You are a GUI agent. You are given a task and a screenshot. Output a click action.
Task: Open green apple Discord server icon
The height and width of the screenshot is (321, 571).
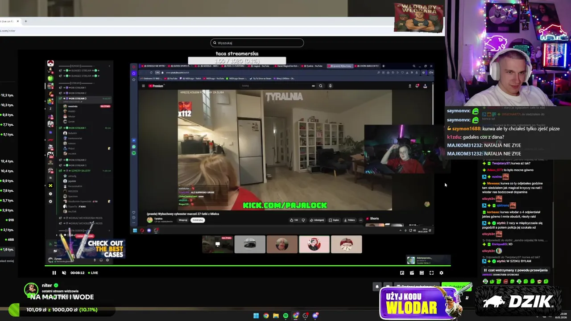tap(50, 78)
